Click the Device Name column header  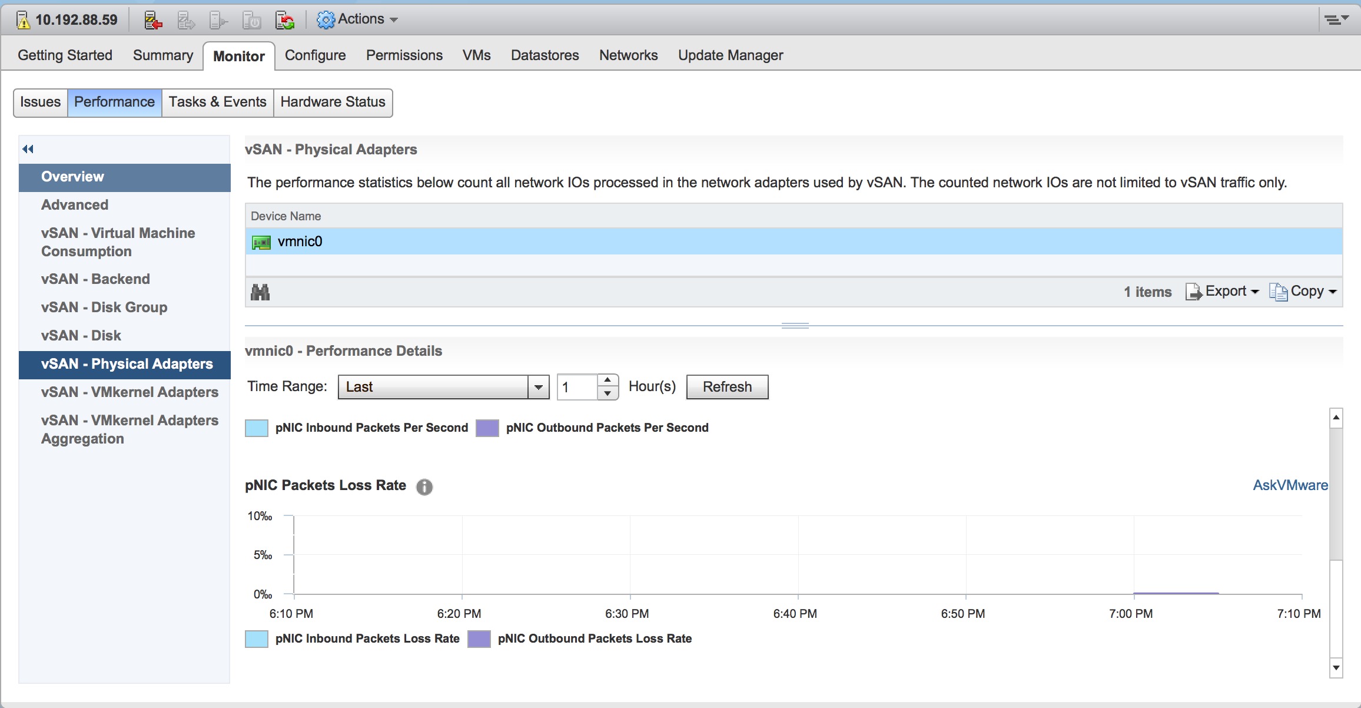[x=794, y=216]
